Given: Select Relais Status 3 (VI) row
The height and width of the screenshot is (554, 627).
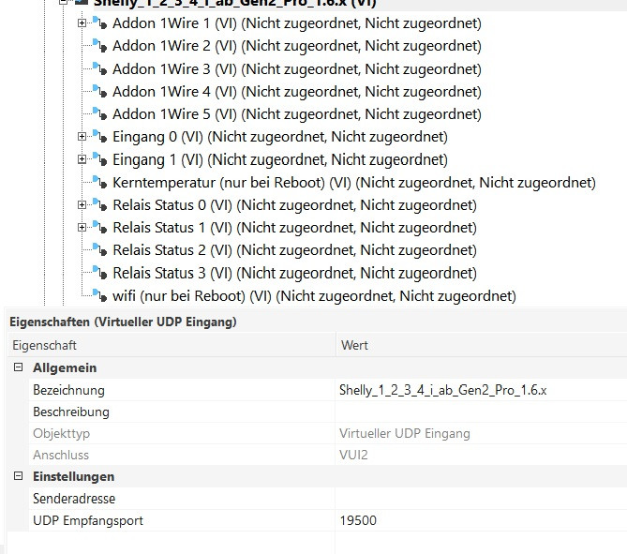Looking at the screenshot, I should click(294, 273).
